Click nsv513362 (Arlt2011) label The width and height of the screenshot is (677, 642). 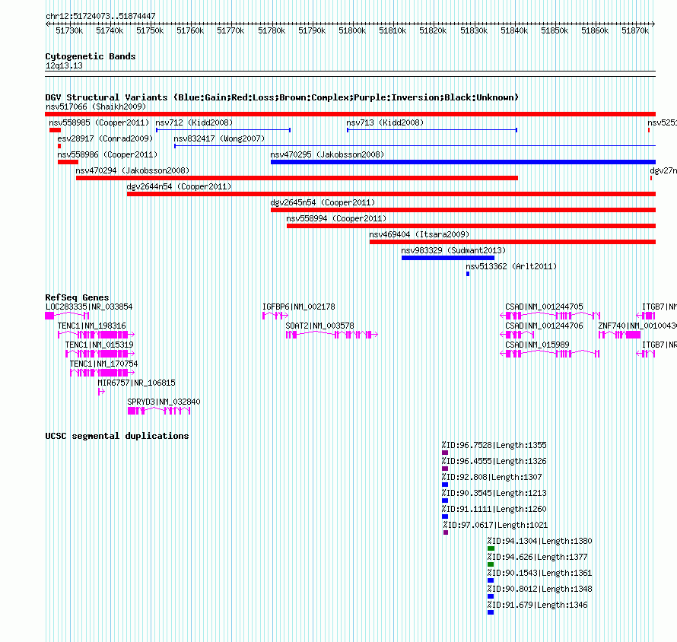pos(511,266)
